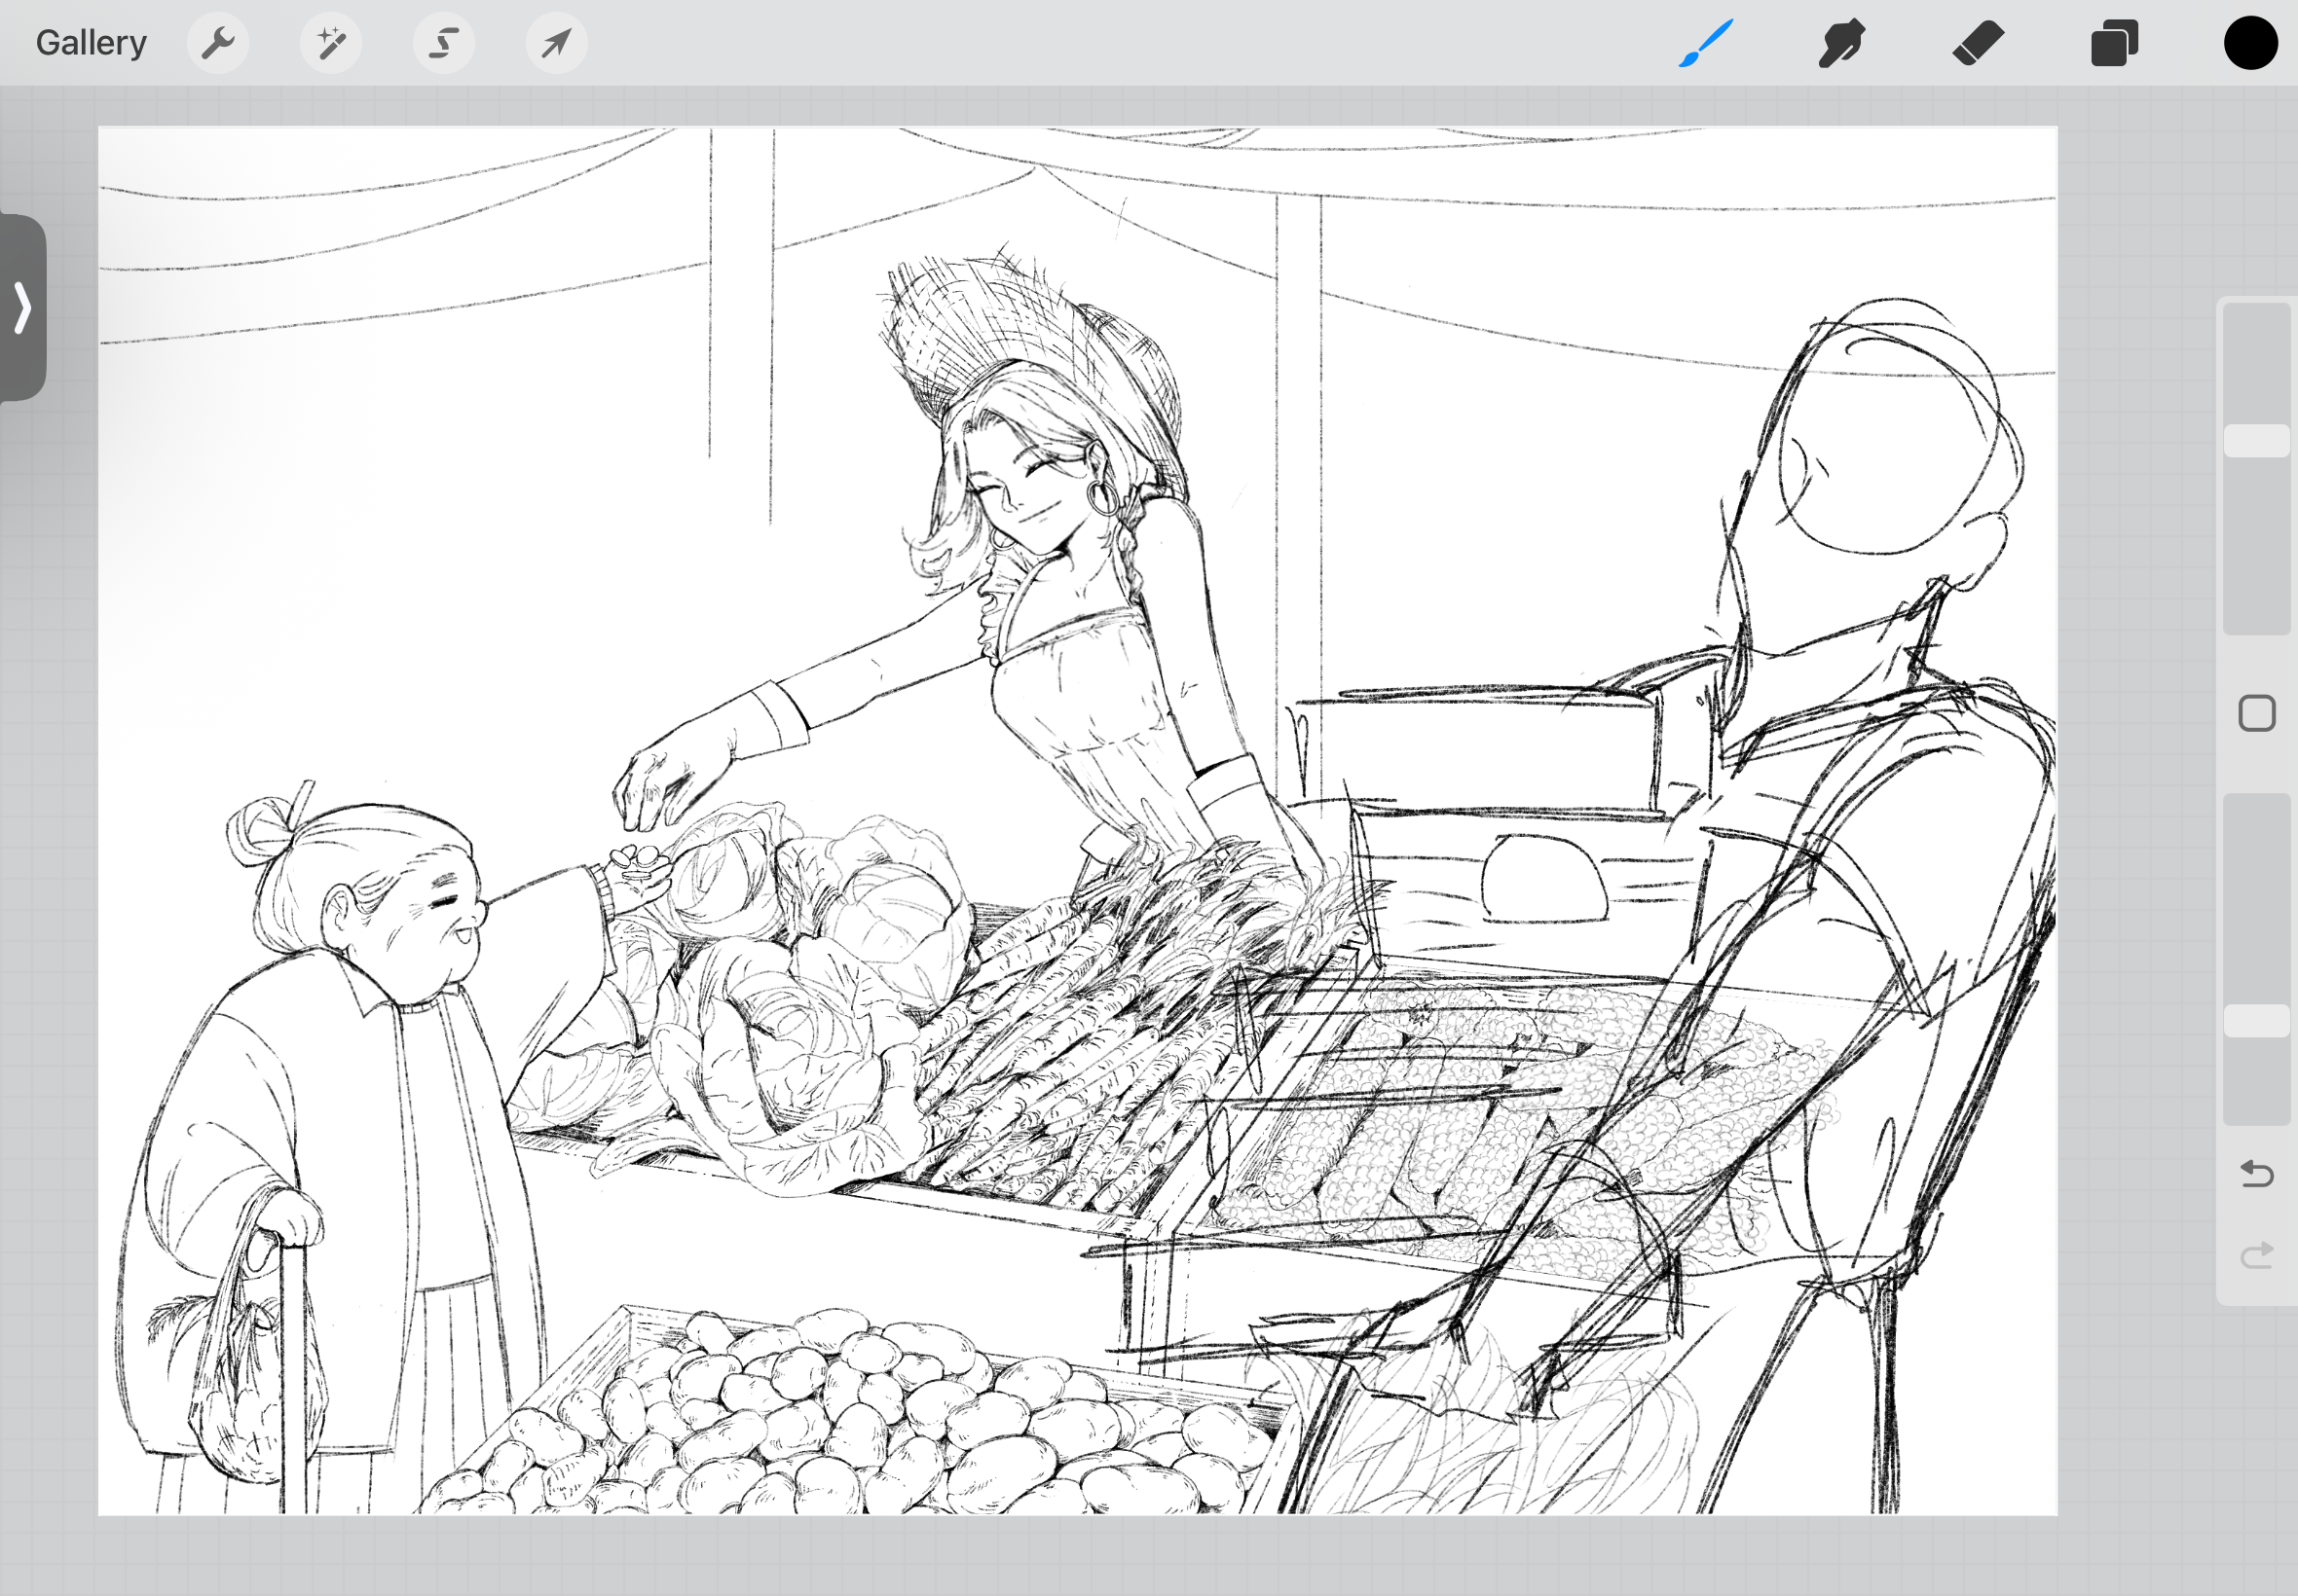Open the black color picker swatch
The height and width of the screenshot is (1596, 2298).
[x=2251, y=43]
